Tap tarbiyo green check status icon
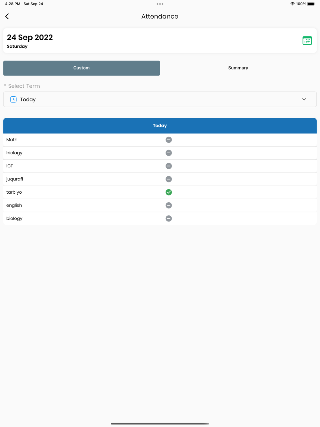The width and height of the screenshot is (320, 427). (x=169, y=192)
